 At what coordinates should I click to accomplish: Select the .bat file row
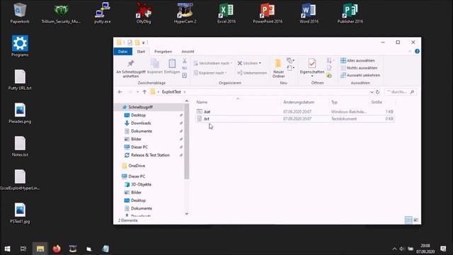tap(294, 112)
